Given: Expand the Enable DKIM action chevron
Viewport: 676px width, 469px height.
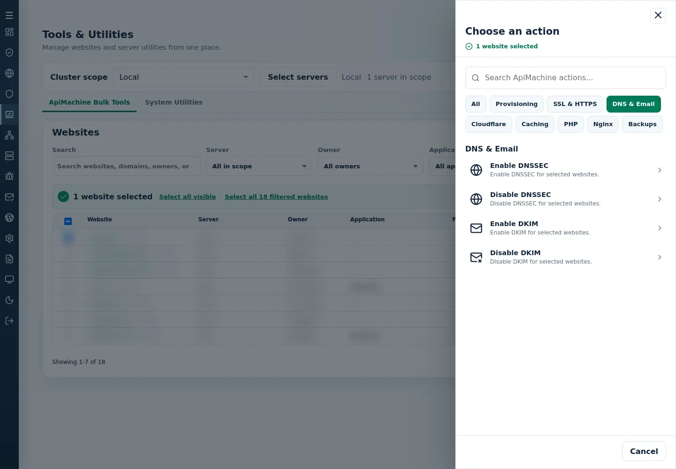Looking at the screenshot, I should [660, 228].
